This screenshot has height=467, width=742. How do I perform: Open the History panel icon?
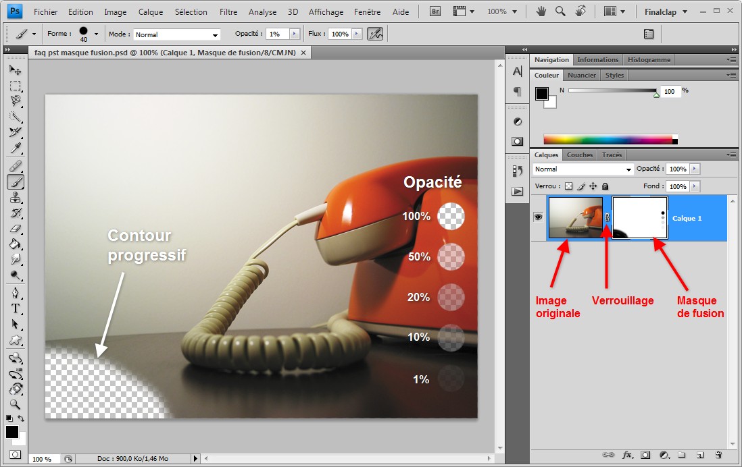(x=517, y=171)
